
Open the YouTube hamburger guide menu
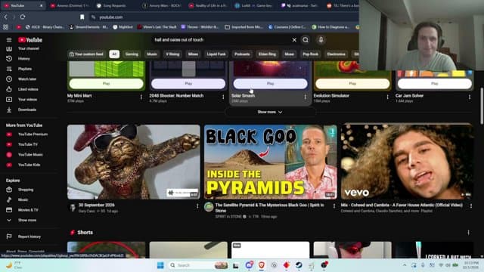(9, 40)
